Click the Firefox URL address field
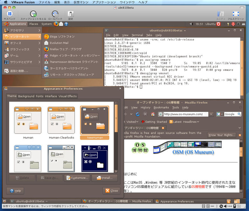This screenshot has width=249, height=211. pos(183,114)
